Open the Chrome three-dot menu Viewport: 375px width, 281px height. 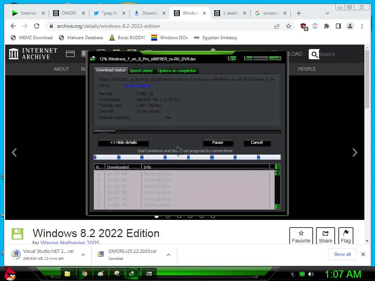point(362,26)
